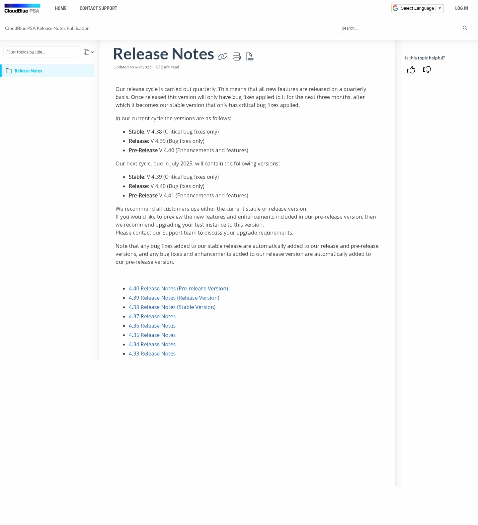Open 4.39 Releace Notes (Release Version)

pos(174,298)
